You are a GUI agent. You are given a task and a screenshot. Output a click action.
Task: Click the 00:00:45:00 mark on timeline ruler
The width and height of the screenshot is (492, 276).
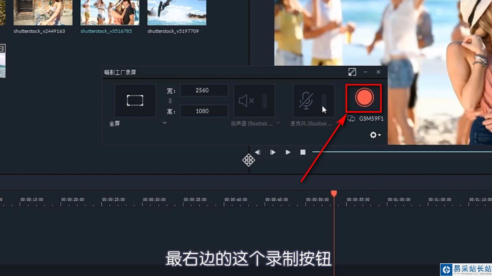click(276, 200)
